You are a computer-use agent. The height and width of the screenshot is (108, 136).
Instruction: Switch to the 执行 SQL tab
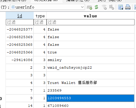(x=110, y=1)
